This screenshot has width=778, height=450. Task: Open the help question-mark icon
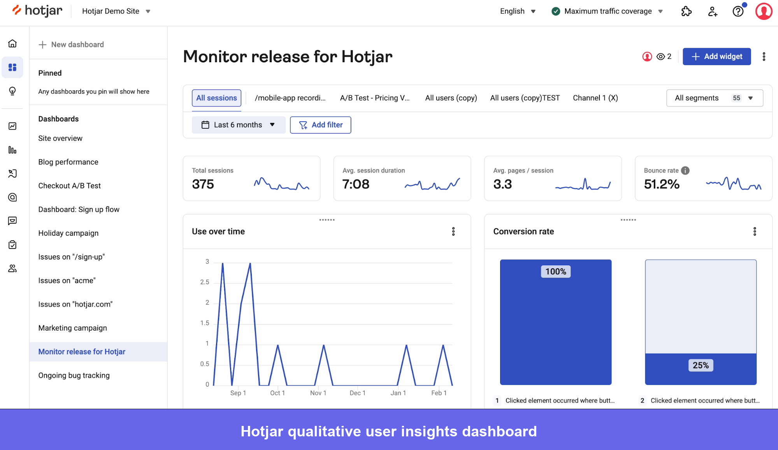738,11
